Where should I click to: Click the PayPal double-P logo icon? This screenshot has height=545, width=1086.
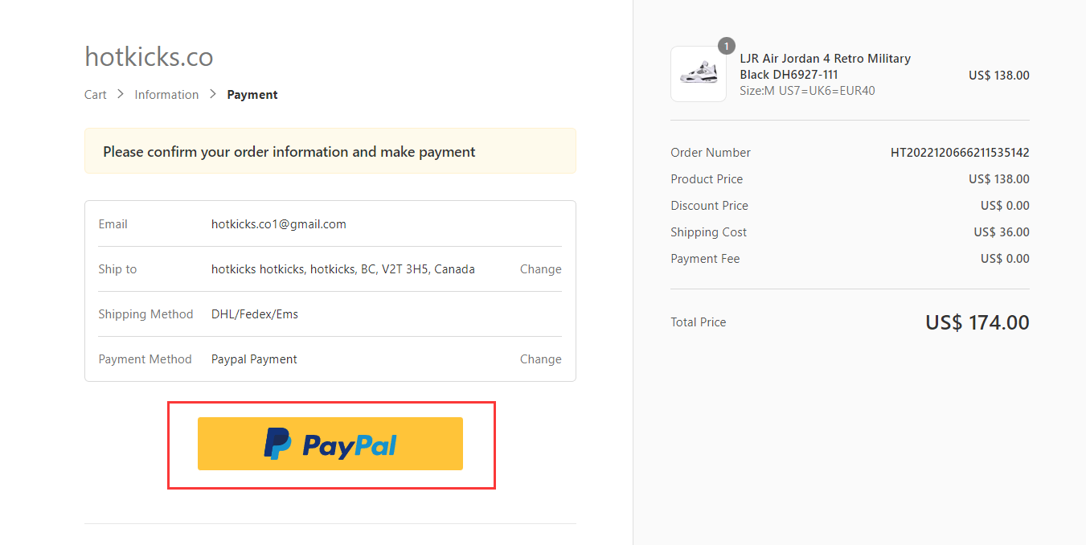click(x=278, y=444)
